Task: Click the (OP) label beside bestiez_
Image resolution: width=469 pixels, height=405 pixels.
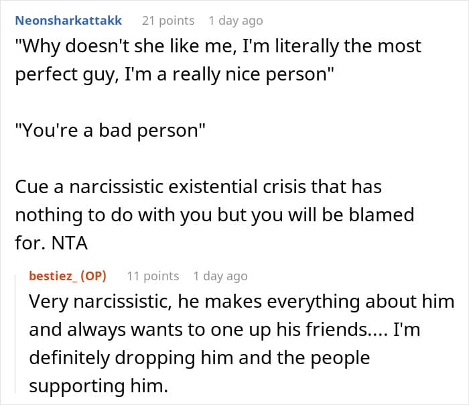Action: [93, 276]
